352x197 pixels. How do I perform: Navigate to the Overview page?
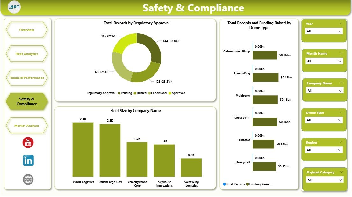[x=27, y=30]
